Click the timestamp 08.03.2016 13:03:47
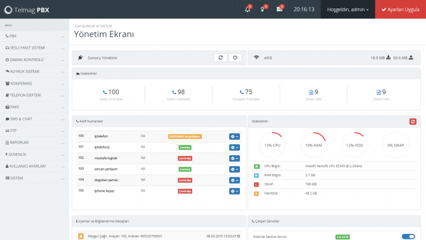 221,236
